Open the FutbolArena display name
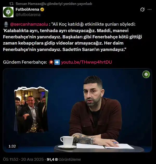This screenshot has height=164, width=156. coord(27,9)
